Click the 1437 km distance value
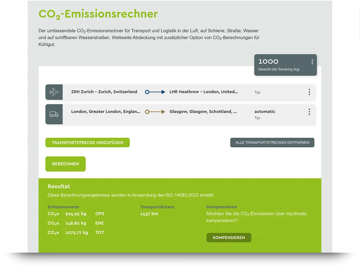The width and height of the screenshot is (360, 270). tap(149, 214)
